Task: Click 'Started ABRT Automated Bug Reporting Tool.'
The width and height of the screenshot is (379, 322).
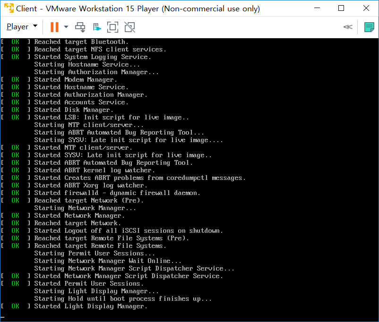Action: coord(113,163)
